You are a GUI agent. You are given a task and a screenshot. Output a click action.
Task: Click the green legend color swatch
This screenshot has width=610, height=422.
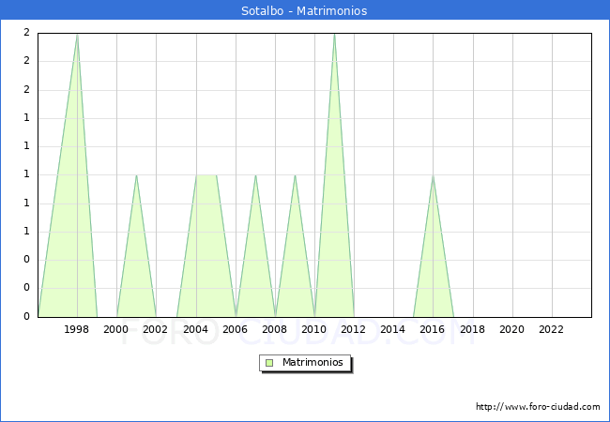[x=269, y=362]
